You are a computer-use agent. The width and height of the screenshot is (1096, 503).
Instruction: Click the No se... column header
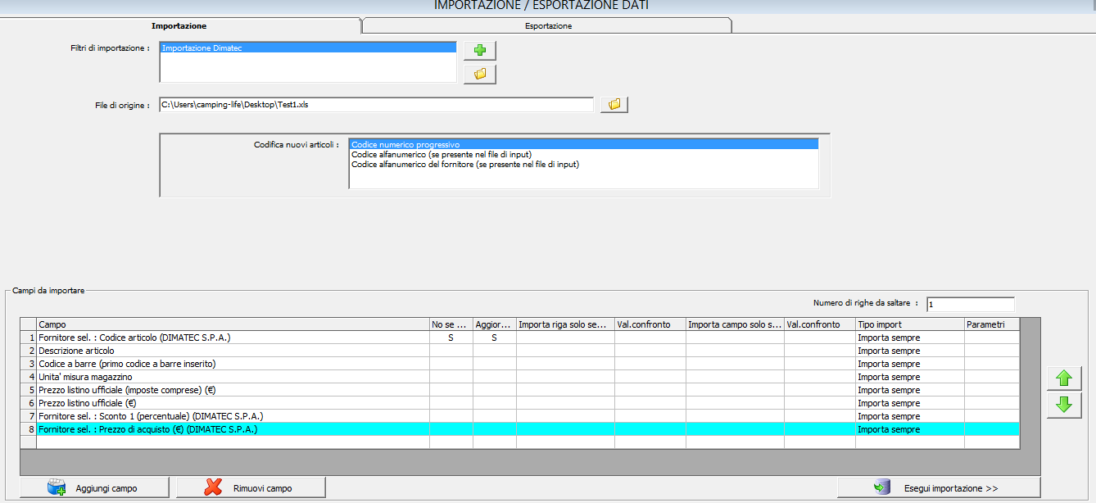click(451, 324)
